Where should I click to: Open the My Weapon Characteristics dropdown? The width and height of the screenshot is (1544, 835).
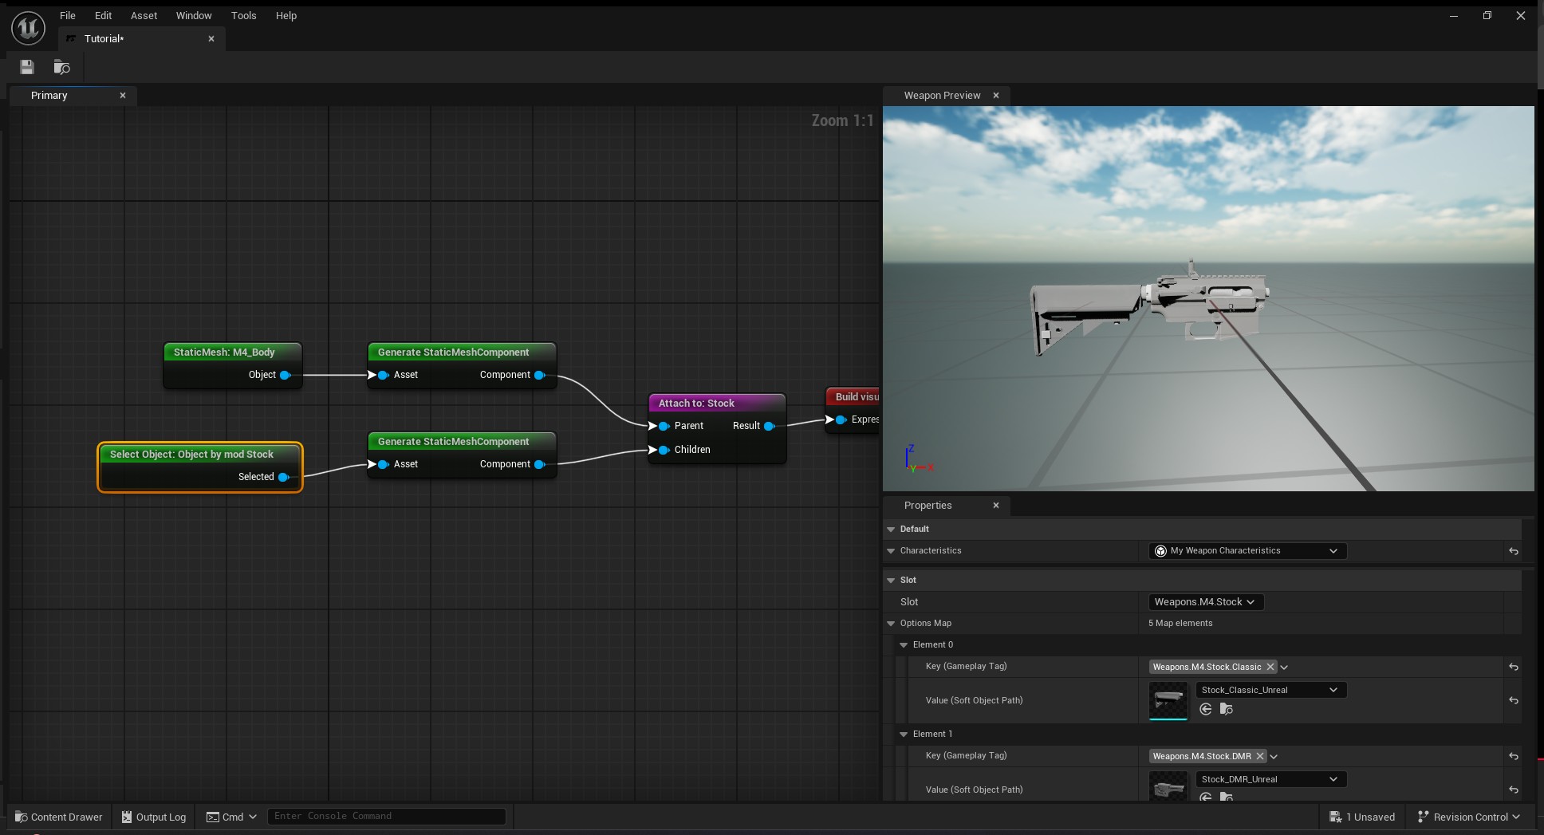tap(1247, 551)
